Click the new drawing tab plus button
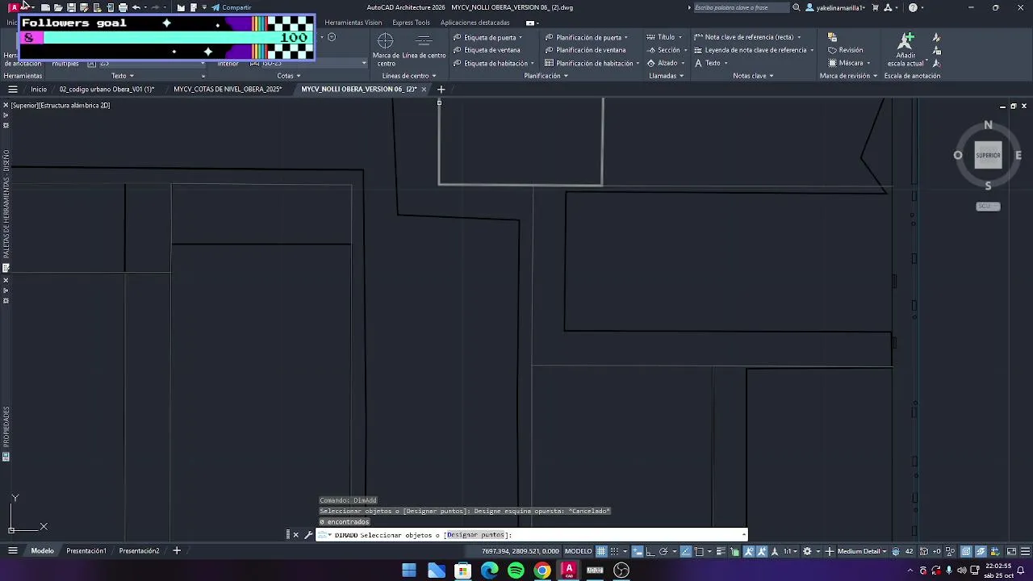1033x581 pixels. [441, 90]
